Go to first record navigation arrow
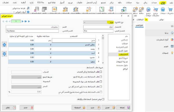Image resolution: width=174 pixels, height=112 pixels. [x=3, y=21]
